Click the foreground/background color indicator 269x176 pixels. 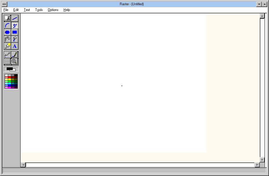tap(11, 69)
